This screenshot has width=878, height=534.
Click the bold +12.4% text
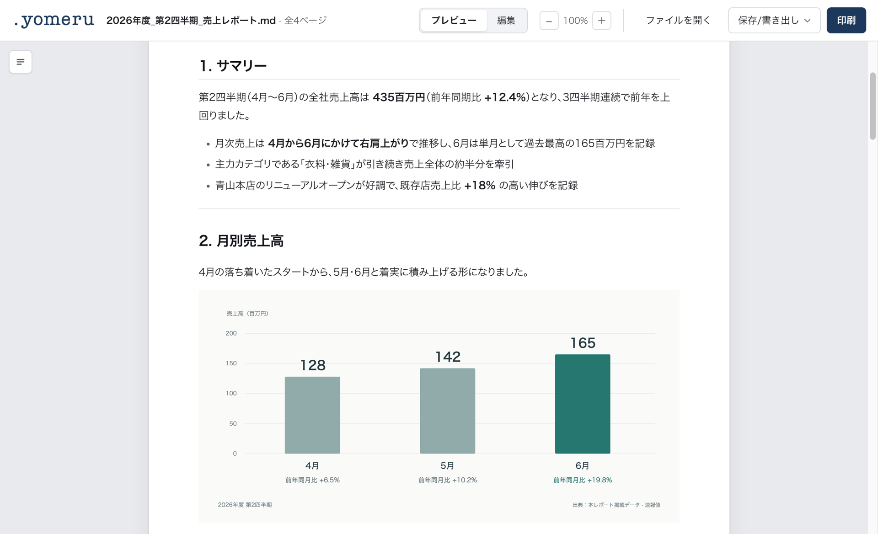pyautogui.click(x=505, y=97)
